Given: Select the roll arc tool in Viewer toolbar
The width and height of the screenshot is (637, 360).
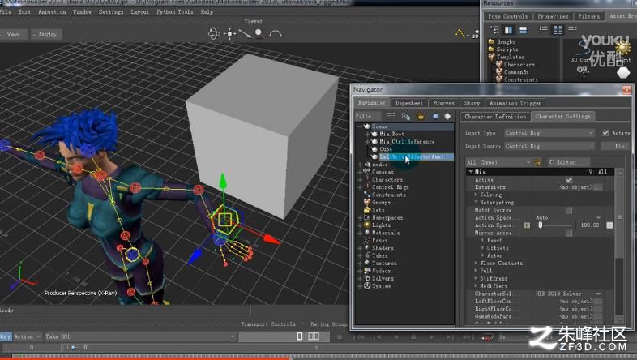Looking at the screenshot, I should 276,34.
